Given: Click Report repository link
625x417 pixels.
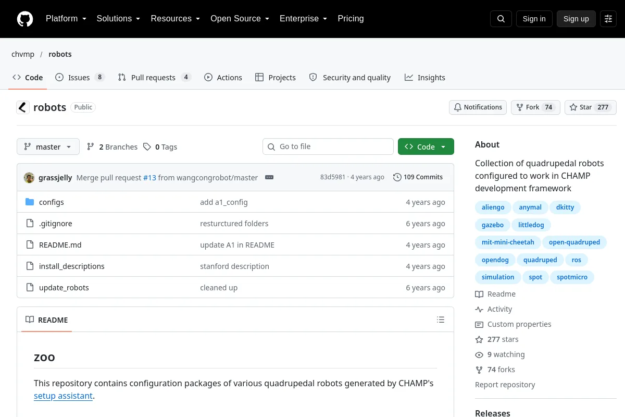Looking at the screenshot, I should (x=505, y=385).
